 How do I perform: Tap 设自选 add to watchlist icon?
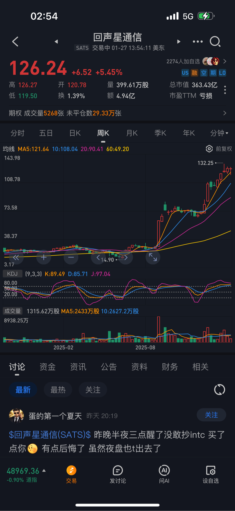pos(211,474)
